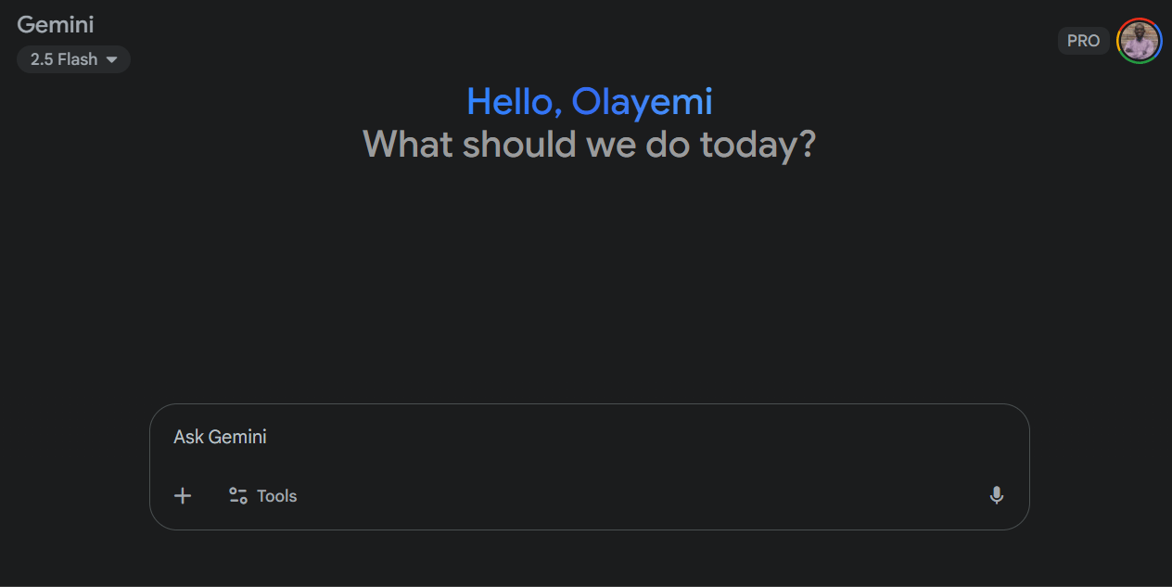
Task: Click the word "Tools" in prompt box
Action: 277,496
